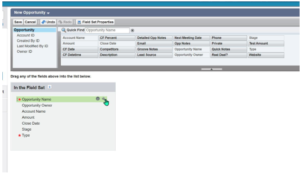The width and height of the screenshot is (300, 184).
Task: Select the Real Deal? palette field
Action: (x=228, y=55)
